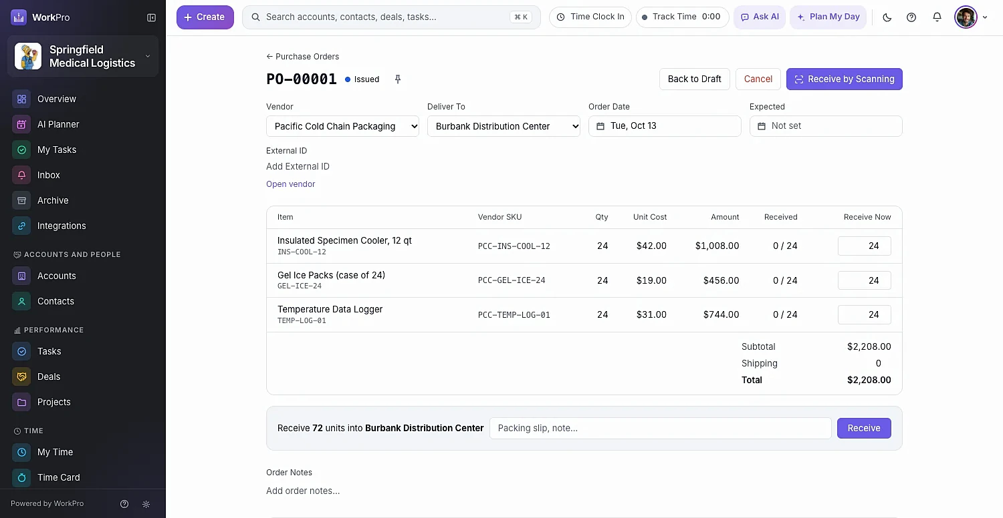Click the Create button
Viewport: 1003px width, 518px height.
(x=205, y=17)
